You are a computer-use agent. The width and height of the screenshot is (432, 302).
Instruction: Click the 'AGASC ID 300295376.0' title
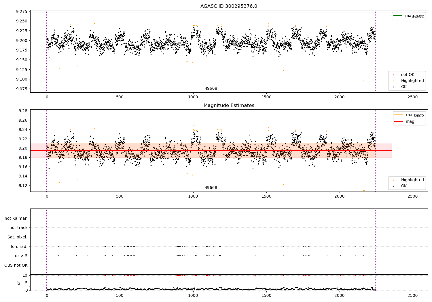click(x=229, y=6)
